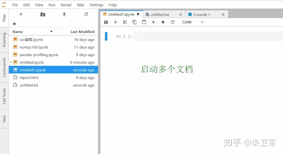Open the Cell Tools sidebar panel
The image size is (283, 154).
coord(4,96)
